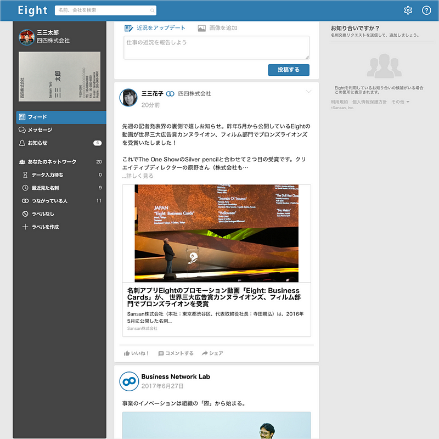Click the Eight logo
The height and width of the screenshot is (439, 439).
(x=32, y=10)
